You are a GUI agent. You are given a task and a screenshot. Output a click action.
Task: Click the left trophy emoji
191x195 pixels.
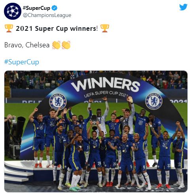(x=9, y=28)
